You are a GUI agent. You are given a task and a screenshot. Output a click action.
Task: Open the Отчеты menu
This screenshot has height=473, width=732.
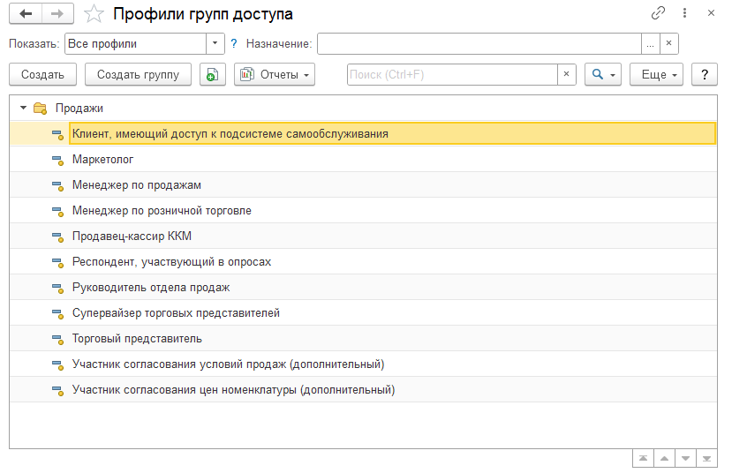point(275,75)
